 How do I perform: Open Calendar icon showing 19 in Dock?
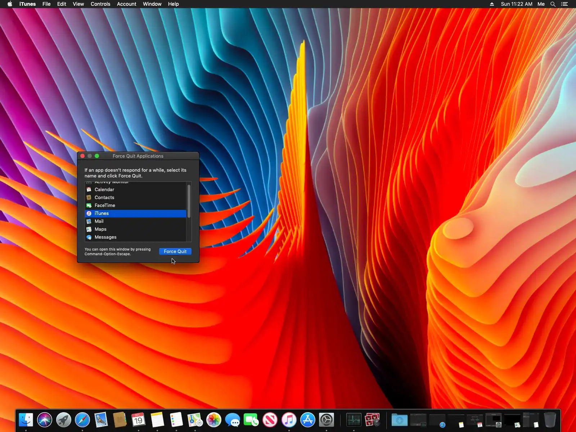click(139, 420)
